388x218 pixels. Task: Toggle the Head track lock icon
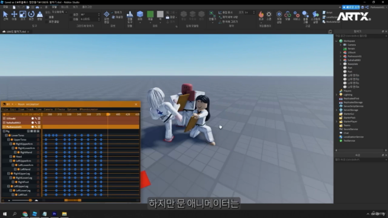pyautogui.click(x=38, y=157)
